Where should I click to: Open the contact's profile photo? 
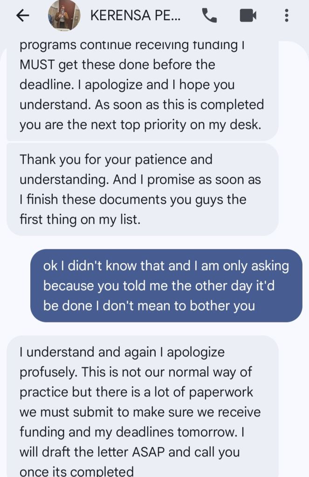(62, 16)
